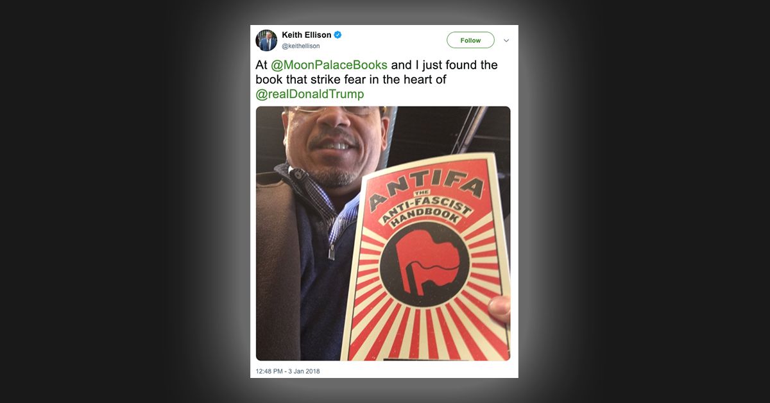The image size is (770, 403).
Task: Click the thumb holding the book edge
Action: click(500, 309)
